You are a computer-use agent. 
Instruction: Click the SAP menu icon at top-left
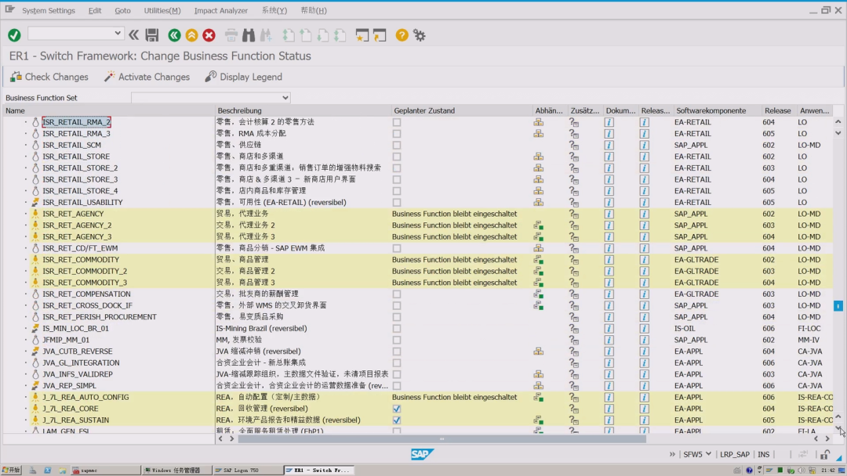click(x=9, y=9)
